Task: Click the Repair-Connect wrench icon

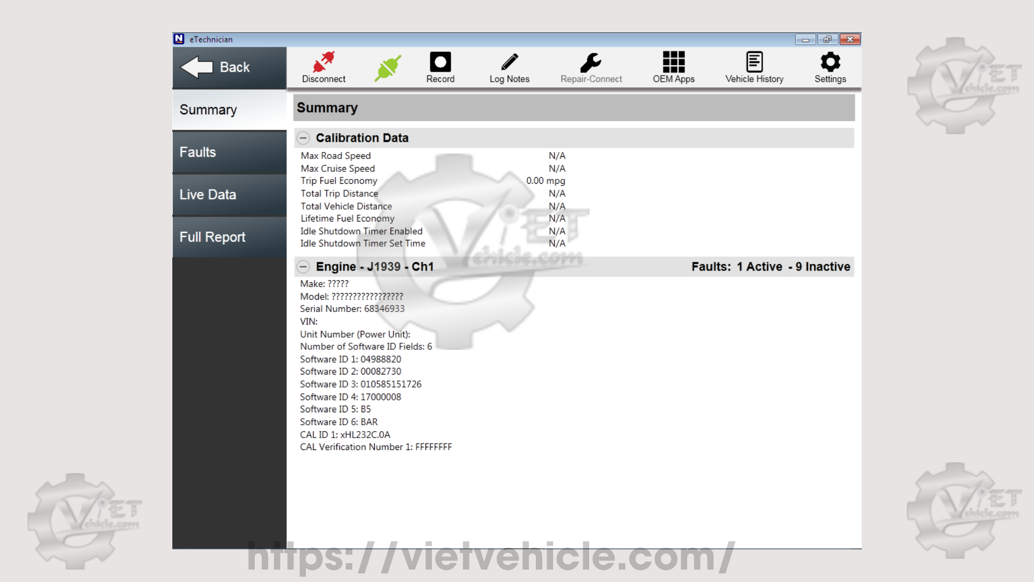Action: [591, 63]
